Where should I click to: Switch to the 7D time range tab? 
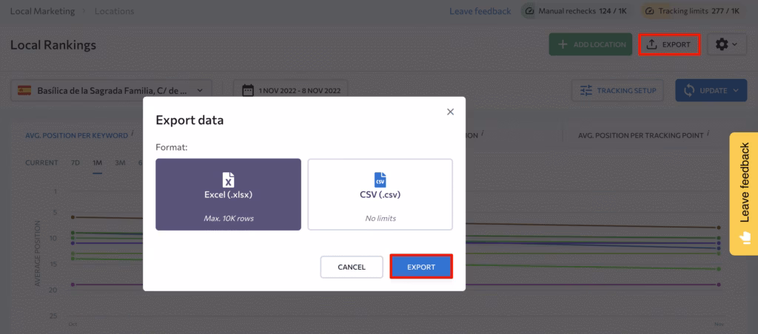(76, 163)
